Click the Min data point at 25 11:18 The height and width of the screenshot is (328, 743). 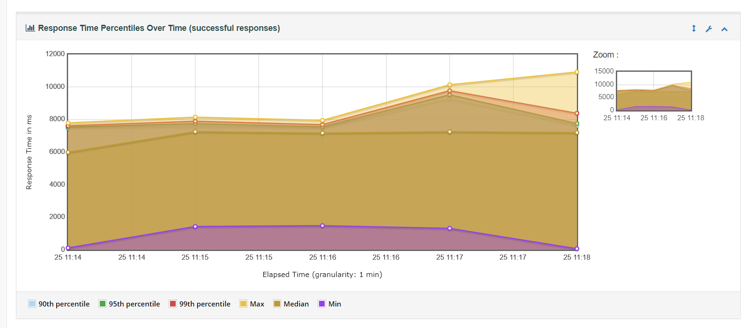[577, 249]
